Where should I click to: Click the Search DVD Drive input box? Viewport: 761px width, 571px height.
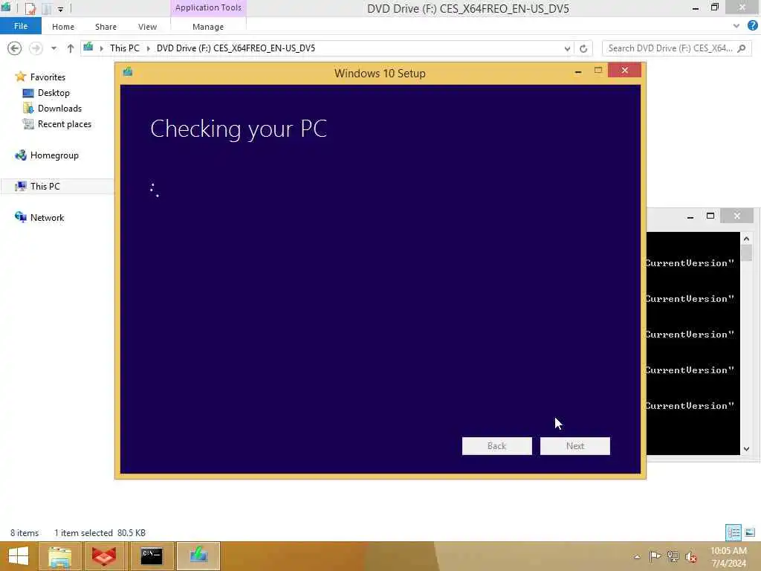(670, 48)
